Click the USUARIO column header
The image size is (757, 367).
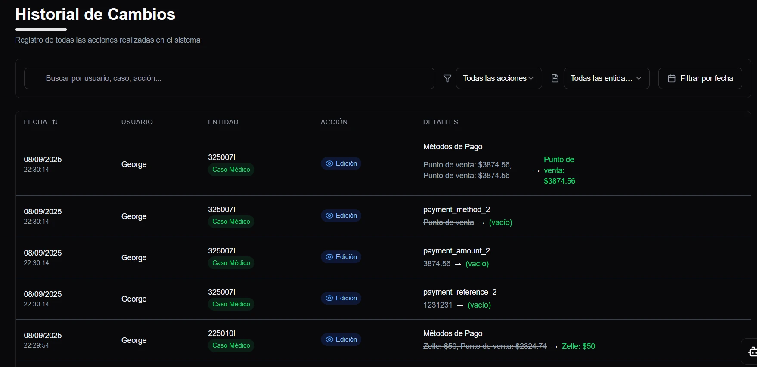[137, 122]
